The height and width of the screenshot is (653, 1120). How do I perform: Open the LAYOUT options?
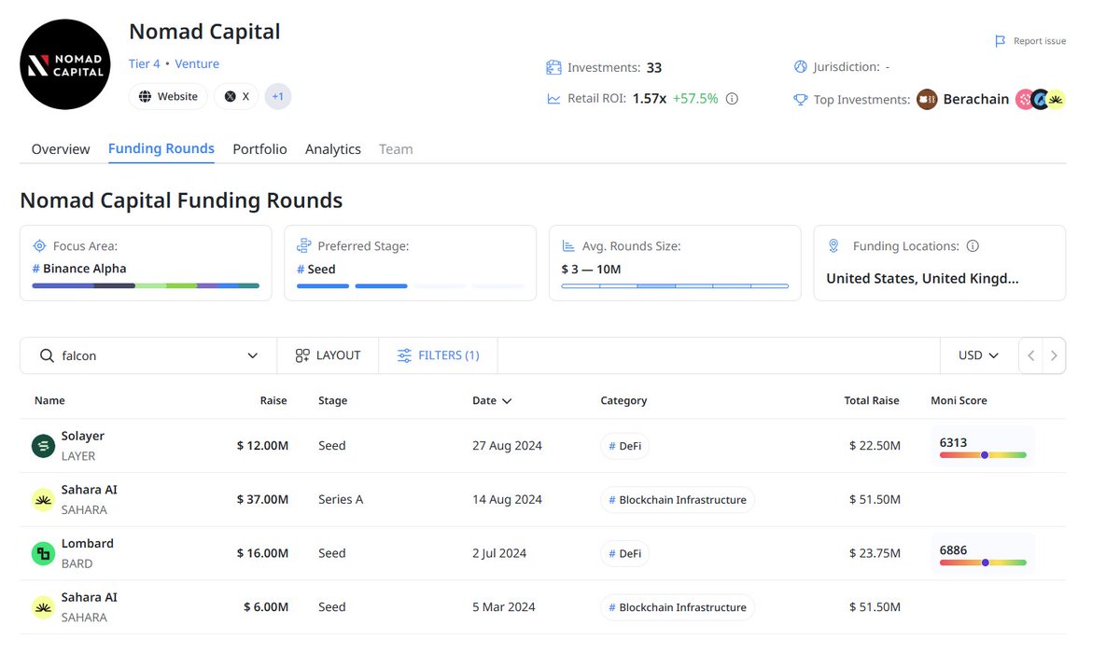coord(328,355)
